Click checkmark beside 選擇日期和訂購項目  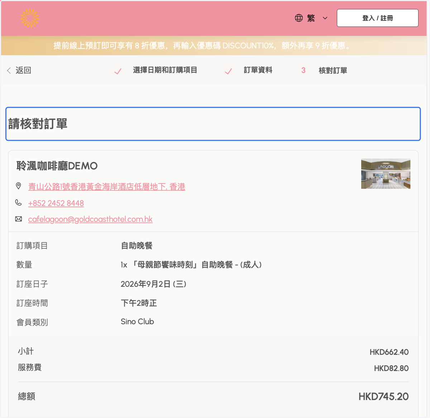click(x=118, y=71)
